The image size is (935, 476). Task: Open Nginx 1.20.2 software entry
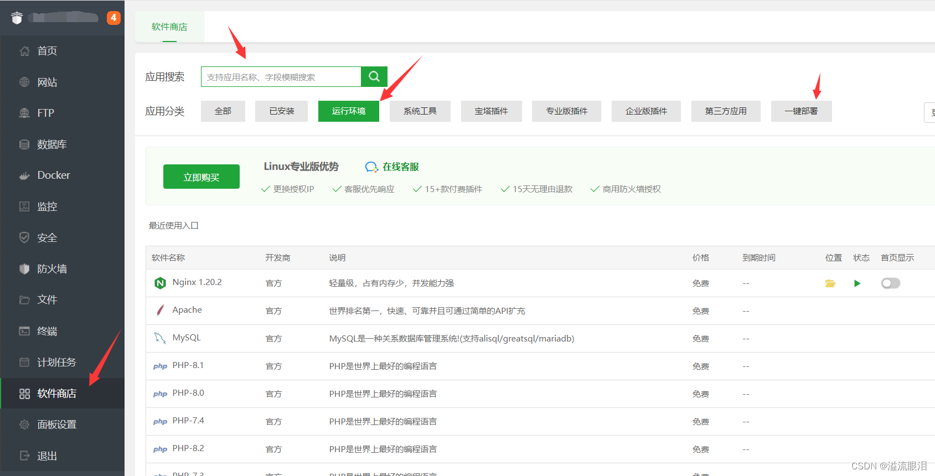197,282
